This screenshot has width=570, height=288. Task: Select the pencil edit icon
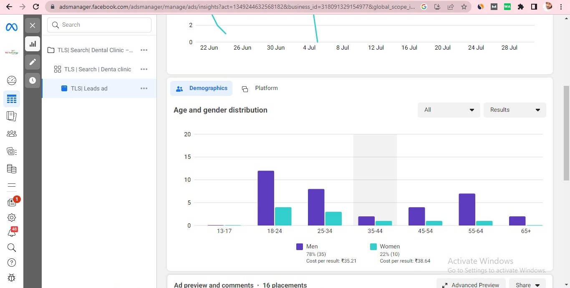pos(33,62)
